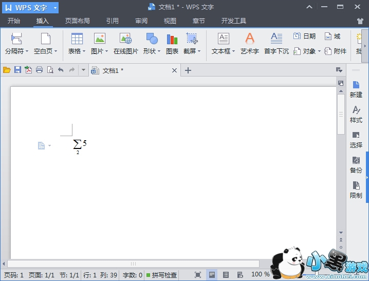The height and width of the screenshot is (281, 369).
Task: Expand the 形状 shapes dropdown
Action: pos(159,51)
